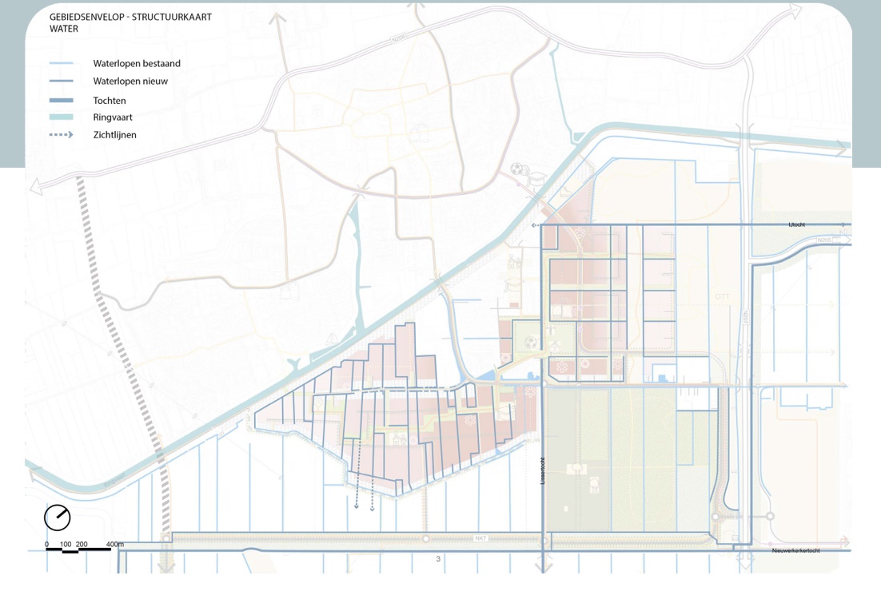Click the Ringvaart teal color swatch

(x=61, y=117)
